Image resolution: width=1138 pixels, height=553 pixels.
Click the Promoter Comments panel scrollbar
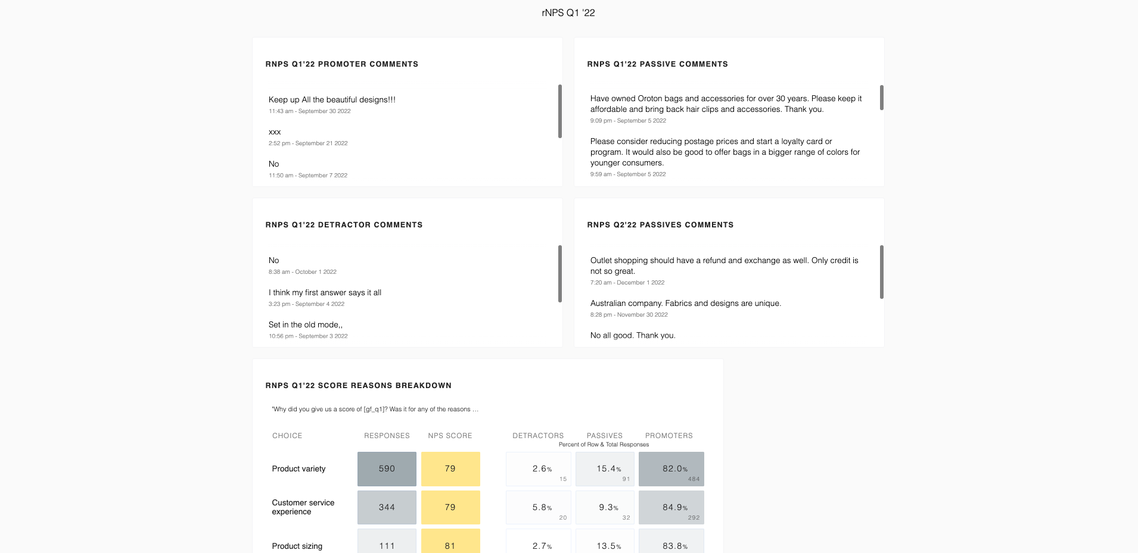(x=560, y=111)
